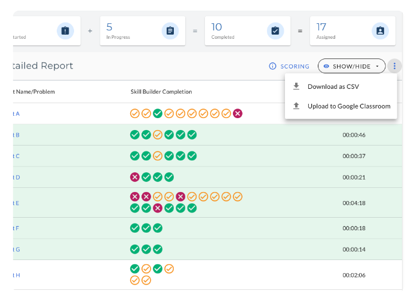Click the Scoring info icon
The height and width of the screenshot is (303, 417).
[272, 66]
